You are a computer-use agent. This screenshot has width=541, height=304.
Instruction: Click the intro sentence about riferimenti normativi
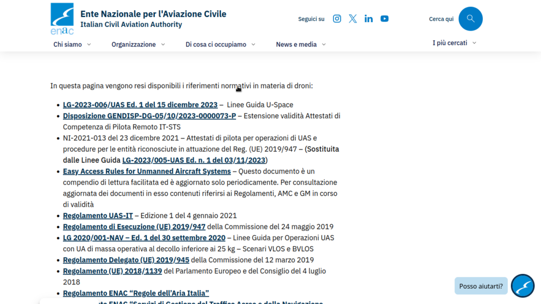pos(182,86)
